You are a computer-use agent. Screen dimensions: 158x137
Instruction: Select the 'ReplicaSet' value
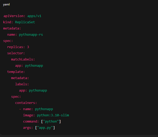[25, 22]
